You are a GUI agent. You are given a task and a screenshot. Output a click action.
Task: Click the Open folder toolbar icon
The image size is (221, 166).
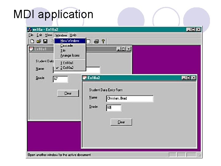point(39,41)
